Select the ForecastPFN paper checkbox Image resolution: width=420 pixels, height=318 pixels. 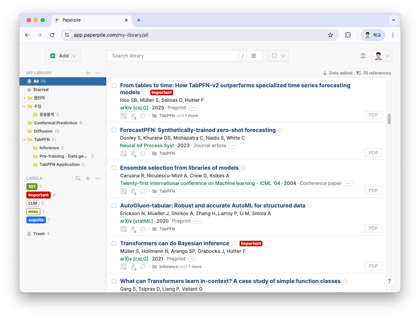click(114, 130)
